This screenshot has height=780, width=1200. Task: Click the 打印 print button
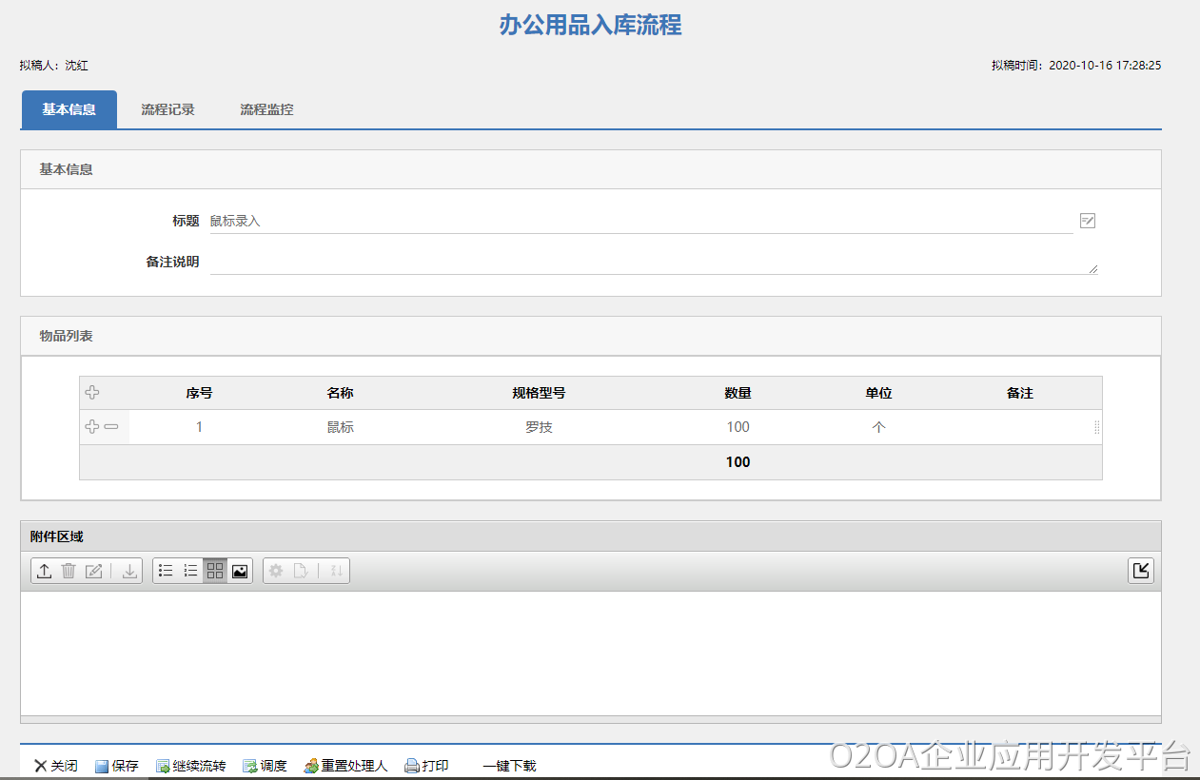tap(426, 766)
